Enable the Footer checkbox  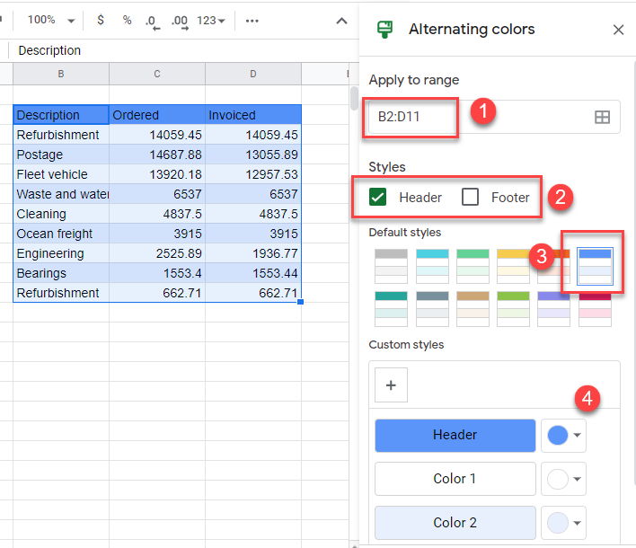pyautogui.click(x=470, y=198)
